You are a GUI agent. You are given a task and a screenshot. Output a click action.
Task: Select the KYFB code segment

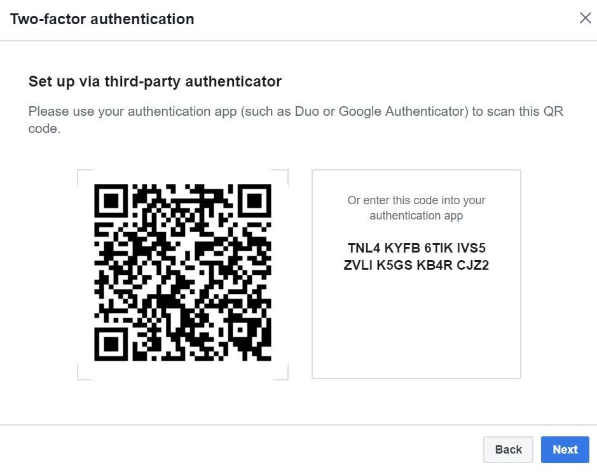click(x=402, y=248)
